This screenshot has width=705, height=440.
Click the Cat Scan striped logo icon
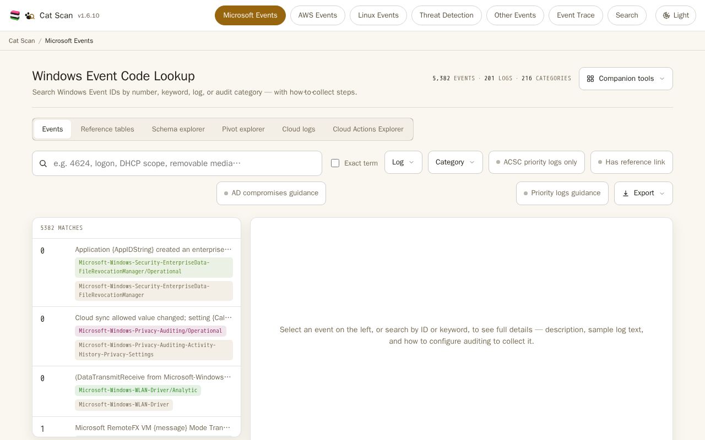click(15, 15)
